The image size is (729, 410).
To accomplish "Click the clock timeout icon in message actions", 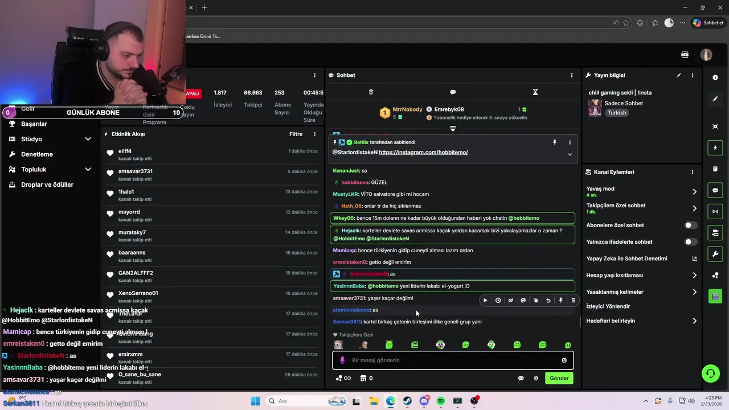I will 498,300.
